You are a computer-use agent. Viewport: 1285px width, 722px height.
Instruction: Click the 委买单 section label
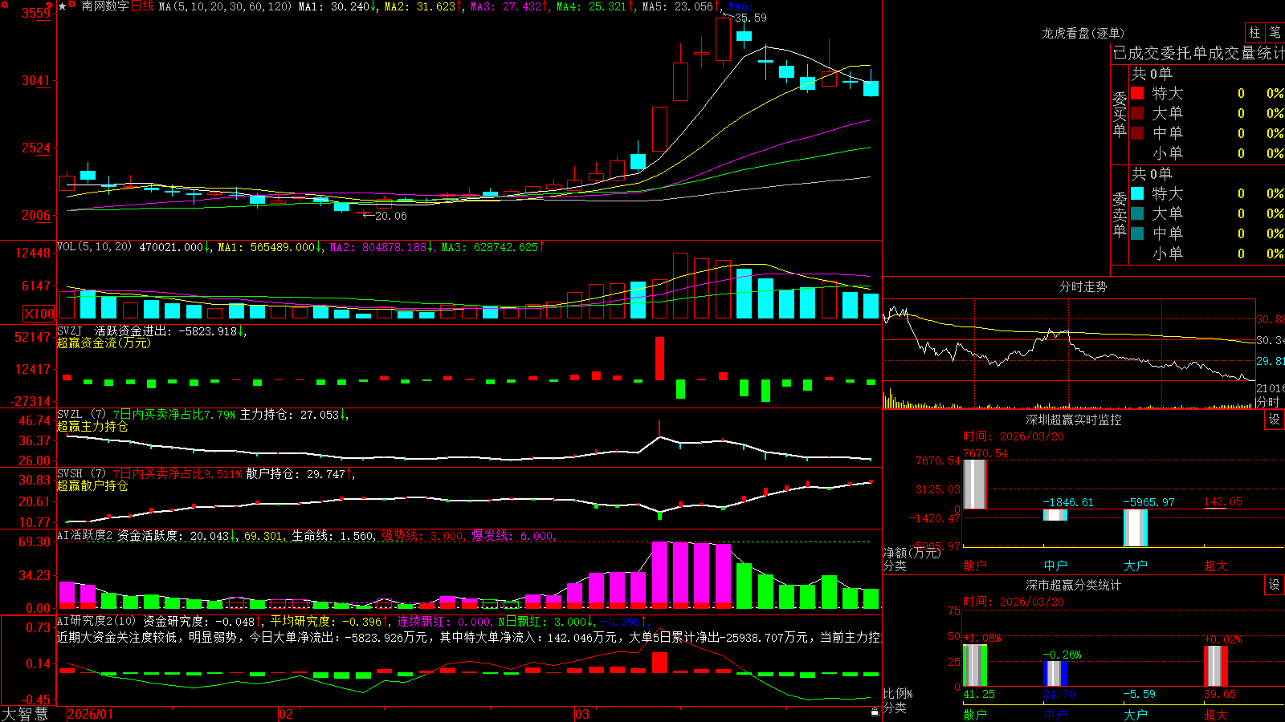pos(1120,114)
